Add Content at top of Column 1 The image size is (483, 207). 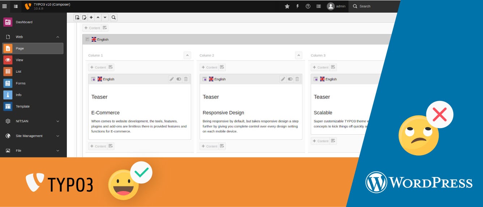98,67
